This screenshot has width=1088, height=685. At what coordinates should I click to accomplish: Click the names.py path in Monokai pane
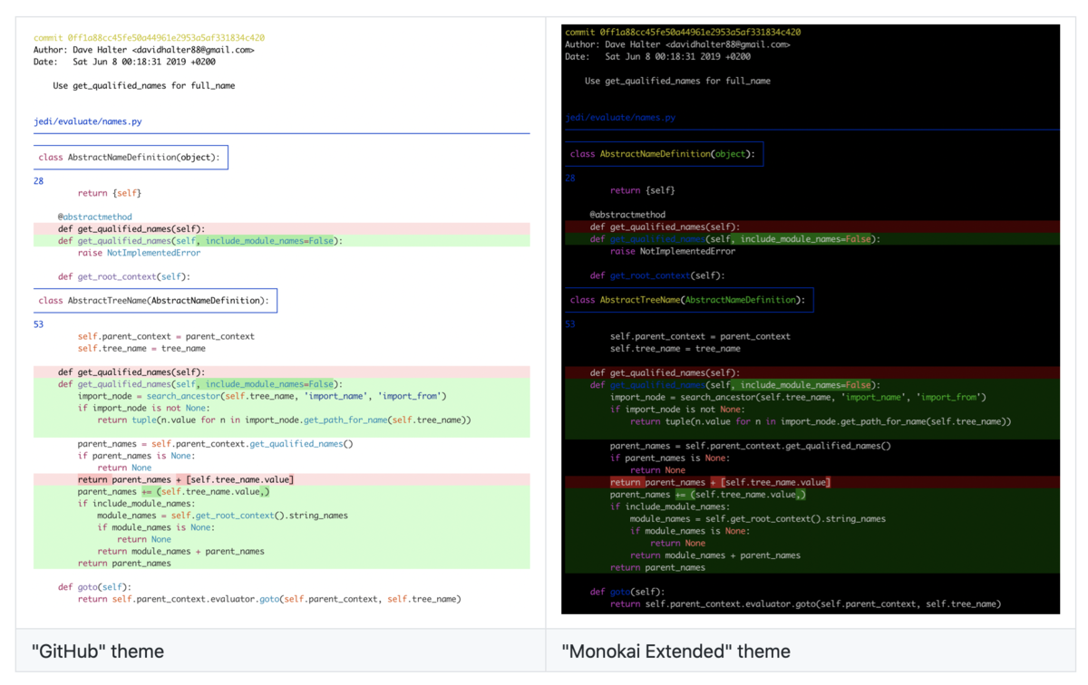tap(621, 116)
